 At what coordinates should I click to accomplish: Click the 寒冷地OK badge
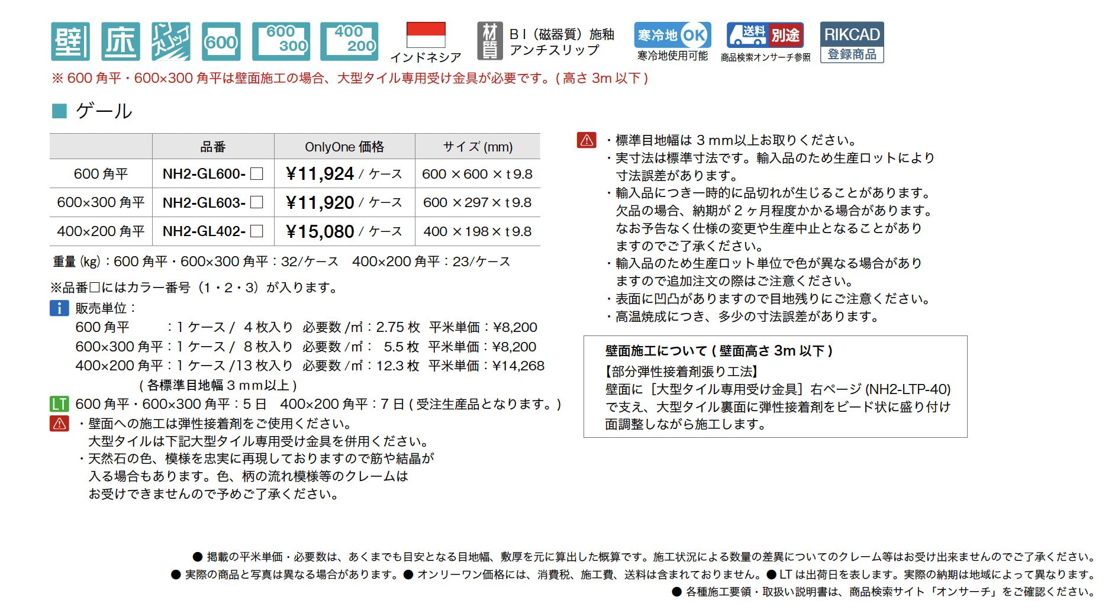[x=672, y=35]
